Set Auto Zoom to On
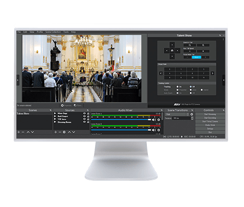This screenshot has height=207, width=244. click(177, 93)
